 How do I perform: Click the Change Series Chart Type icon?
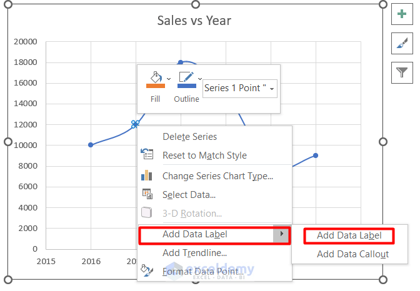147,175
